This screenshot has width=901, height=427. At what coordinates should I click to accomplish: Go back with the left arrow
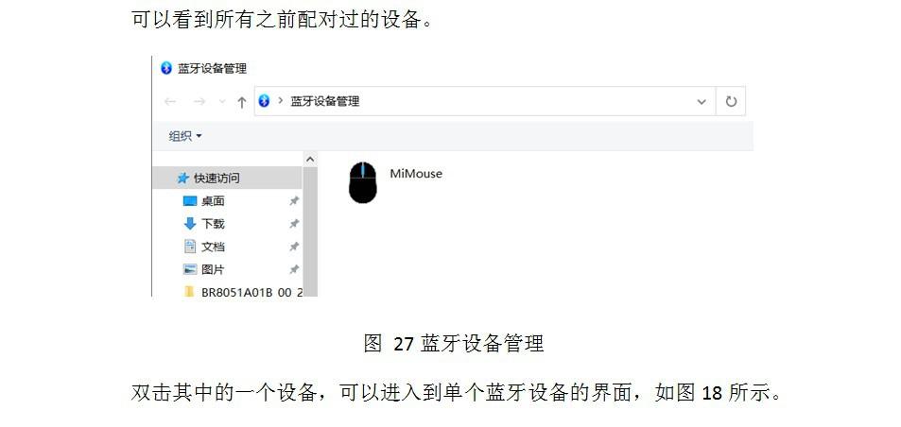[169, 102]
